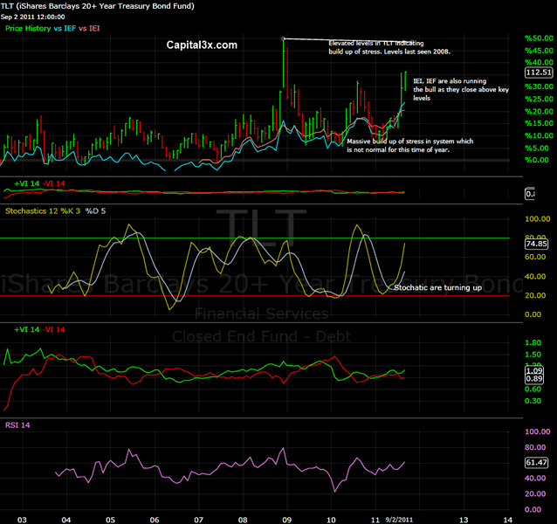The image size is (557, 524).
Task: Click the Capital3x.com watermark text
Action: 202,44
